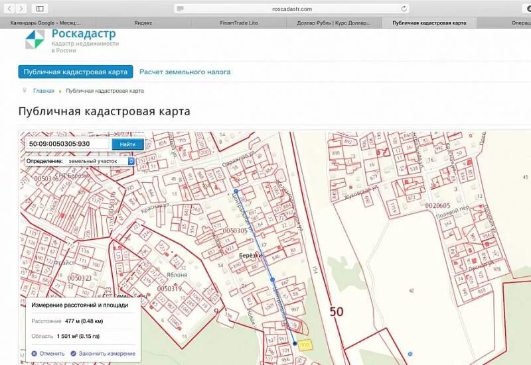Click the reload page icon in address bar

(x=404, y=9)
